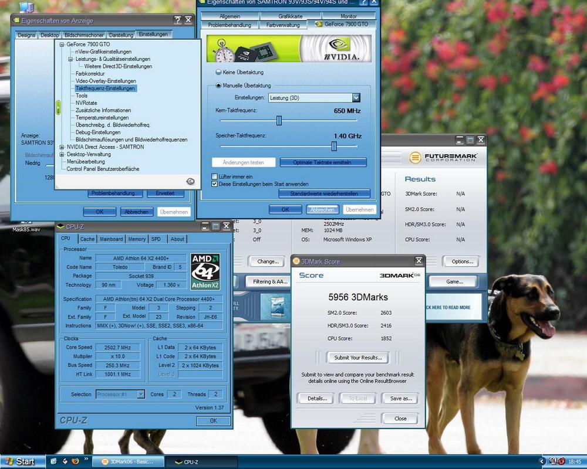Open the Mask85.wav desktop file

click(x=26, y=227)
